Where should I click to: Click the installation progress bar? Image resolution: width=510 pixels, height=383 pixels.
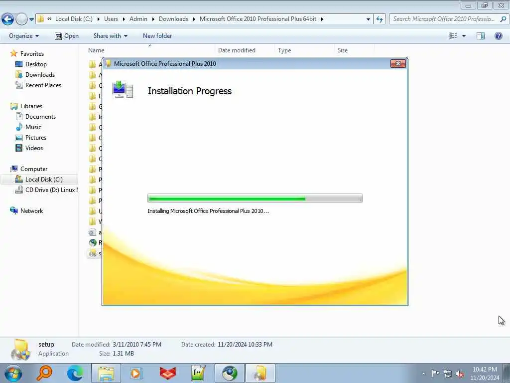tap(255, 198)
